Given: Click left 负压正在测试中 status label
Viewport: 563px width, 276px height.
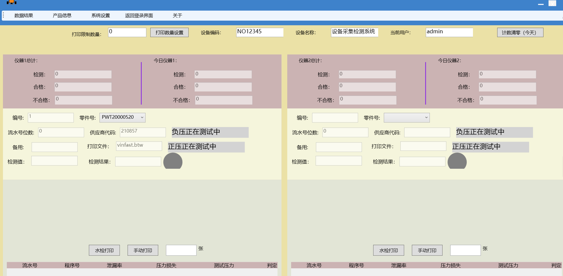Looking at the screenshot, I should (210, 132).
